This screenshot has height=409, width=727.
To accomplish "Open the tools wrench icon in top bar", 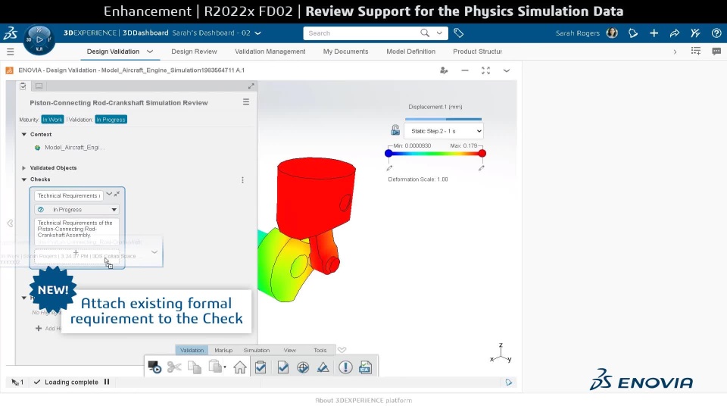I will [x=695, y=33].
